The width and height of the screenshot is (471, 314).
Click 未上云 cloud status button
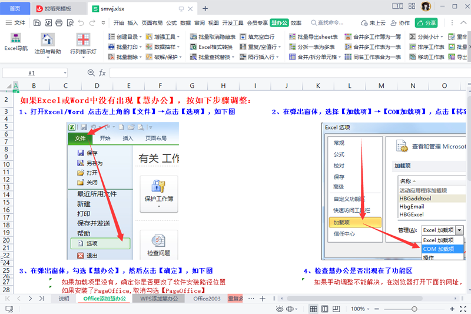[x=373, y=23]
